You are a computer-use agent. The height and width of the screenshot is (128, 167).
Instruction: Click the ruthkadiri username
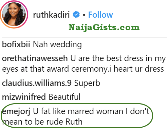(x=51, y=15)
